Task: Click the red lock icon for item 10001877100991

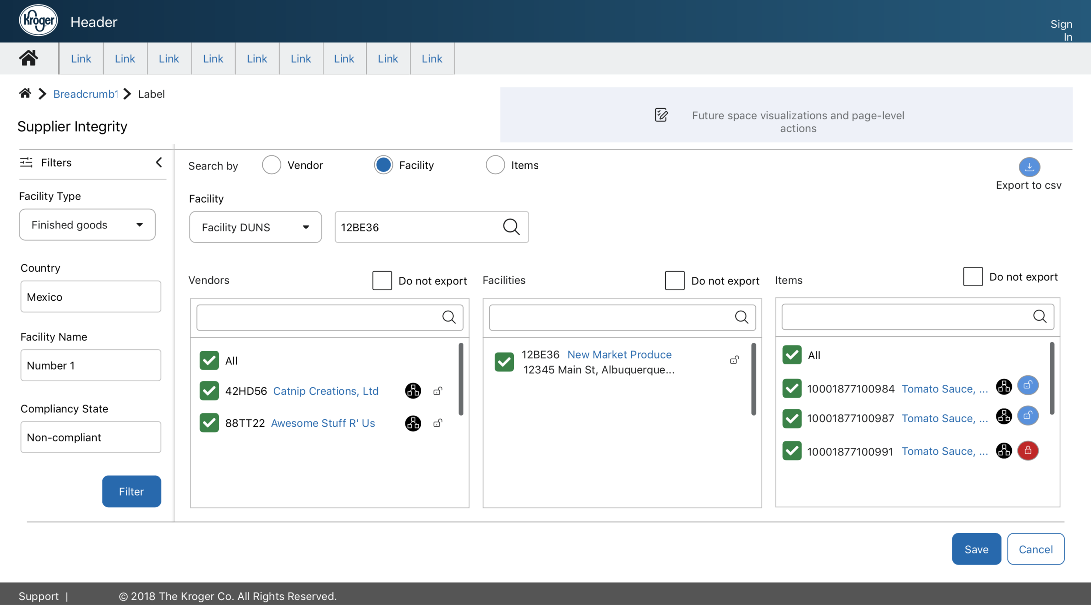Action: pyautogui.click(x=1028, y=450)
